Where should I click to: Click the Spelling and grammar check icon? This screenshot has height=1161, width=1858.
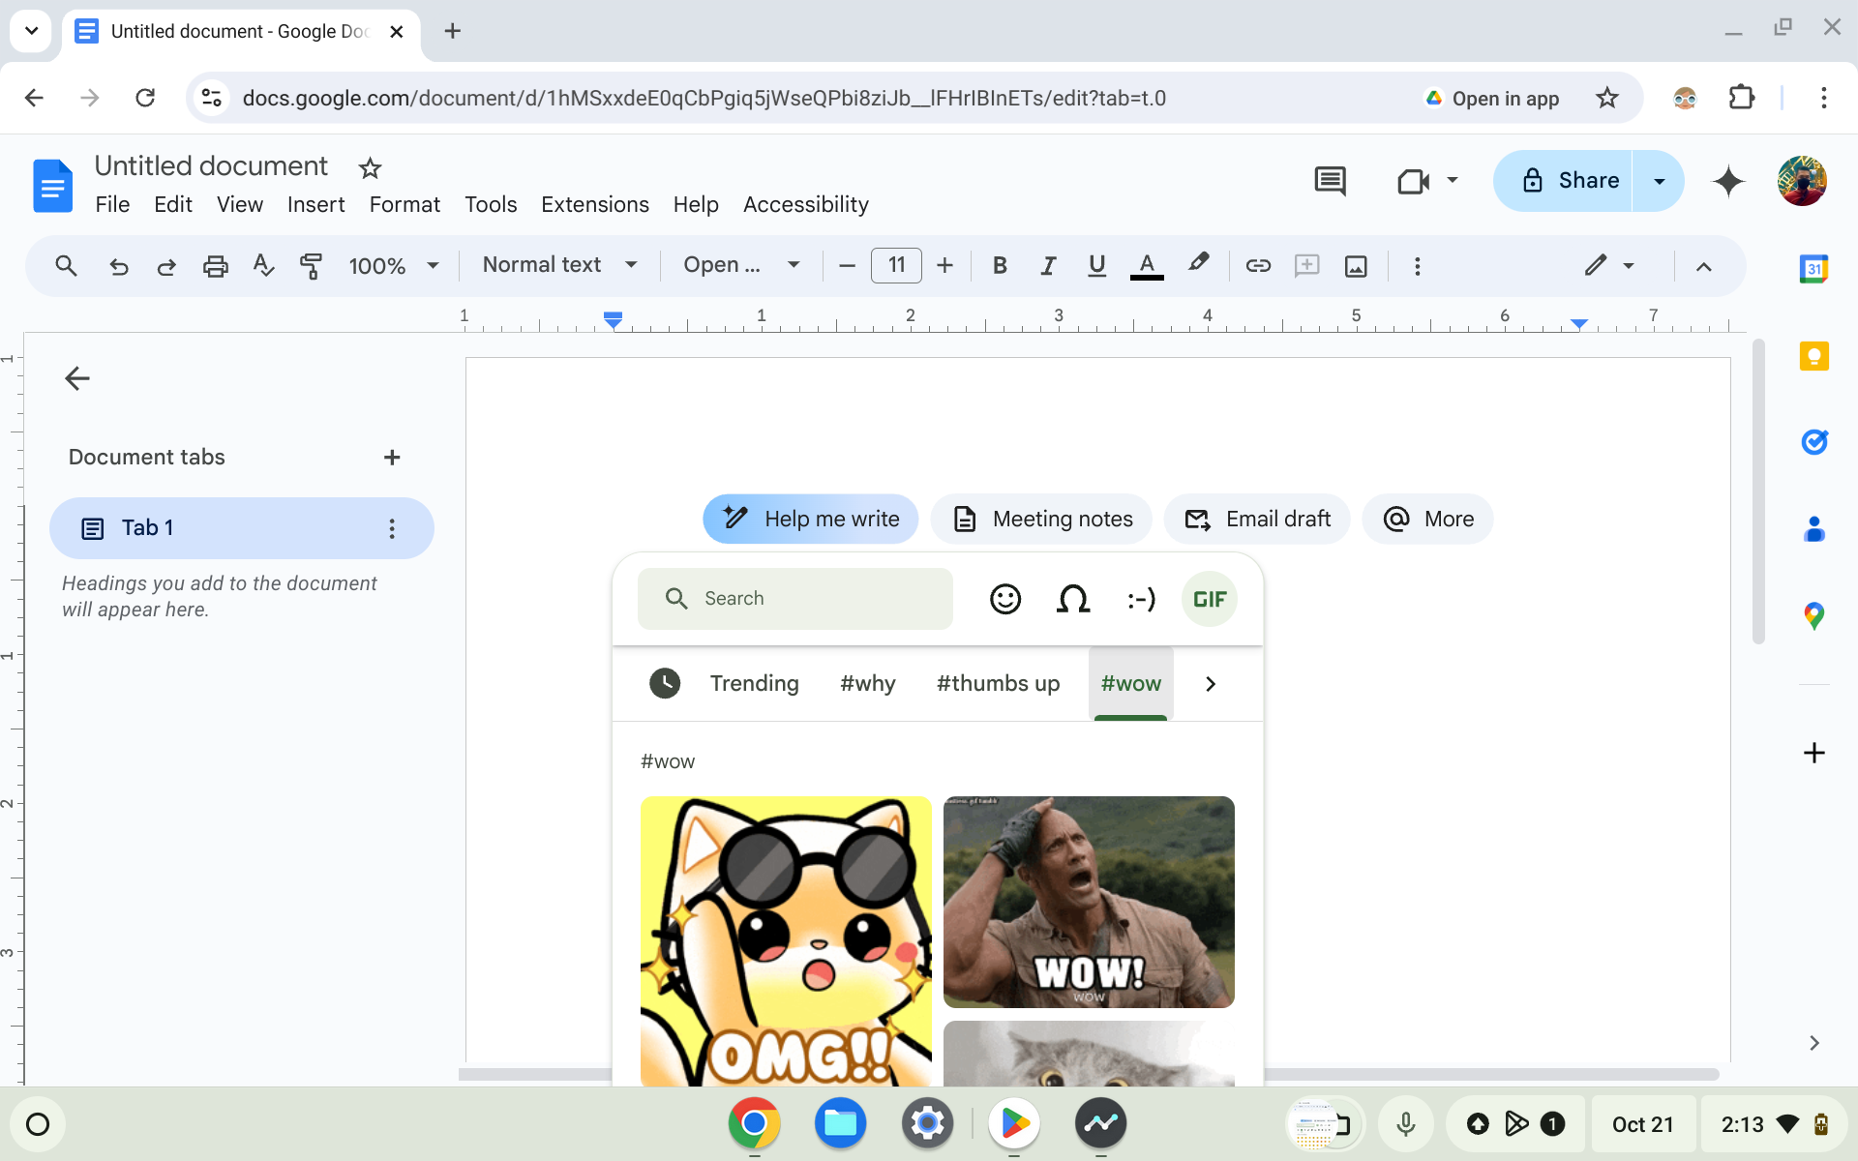click(x=263, y=265)
